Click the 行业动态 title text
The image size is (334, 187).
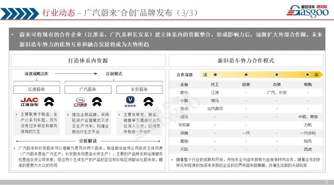click(x=59, y=13)
